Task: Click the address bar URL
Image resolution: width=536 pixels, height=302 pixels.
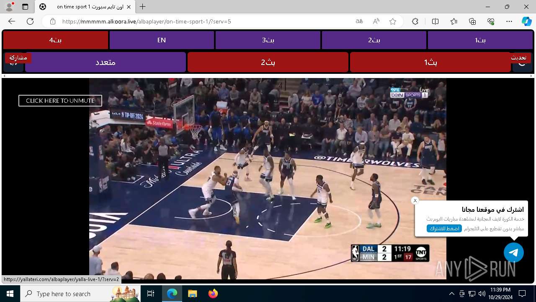Action: (x=147, y=21)
